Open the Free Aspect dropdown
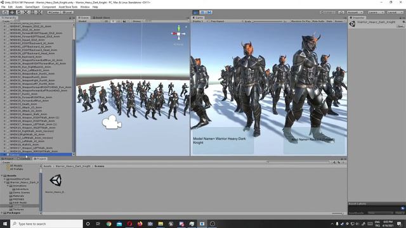The height and width of the screenshot is (228, 406). coord(226,21)
